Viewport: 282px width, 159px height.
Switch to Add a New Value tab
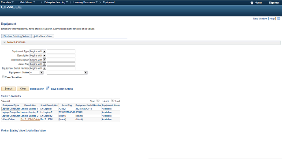pyautogui.click(x=43, y=36)
